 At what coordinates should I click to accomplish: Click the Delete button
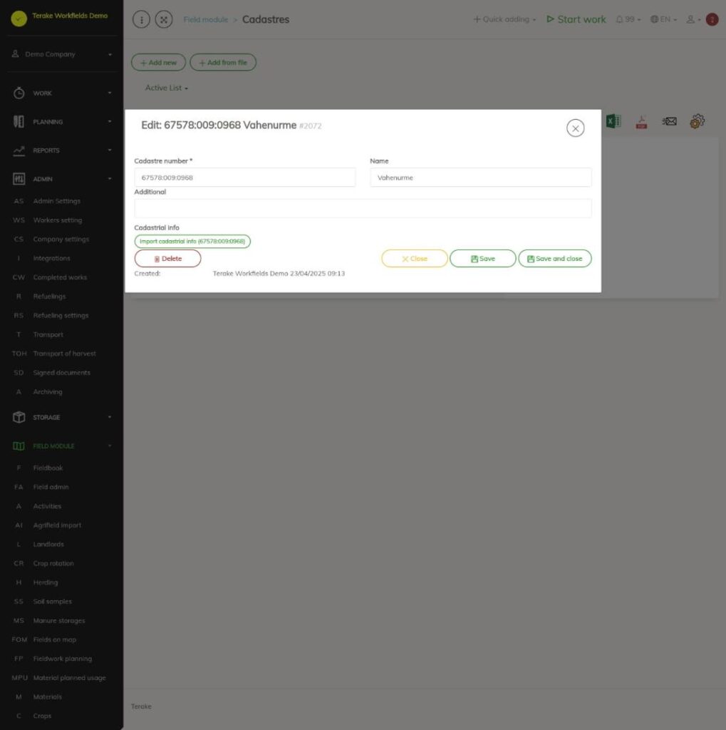(167, 259)
